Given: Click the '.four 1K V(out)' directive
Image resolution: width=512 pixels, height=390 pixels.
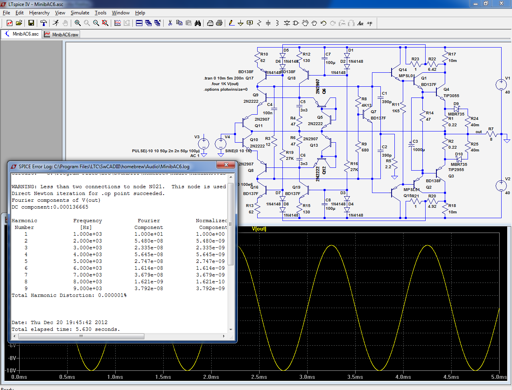Looking at the screenshot, I should [x=225, y=84].
